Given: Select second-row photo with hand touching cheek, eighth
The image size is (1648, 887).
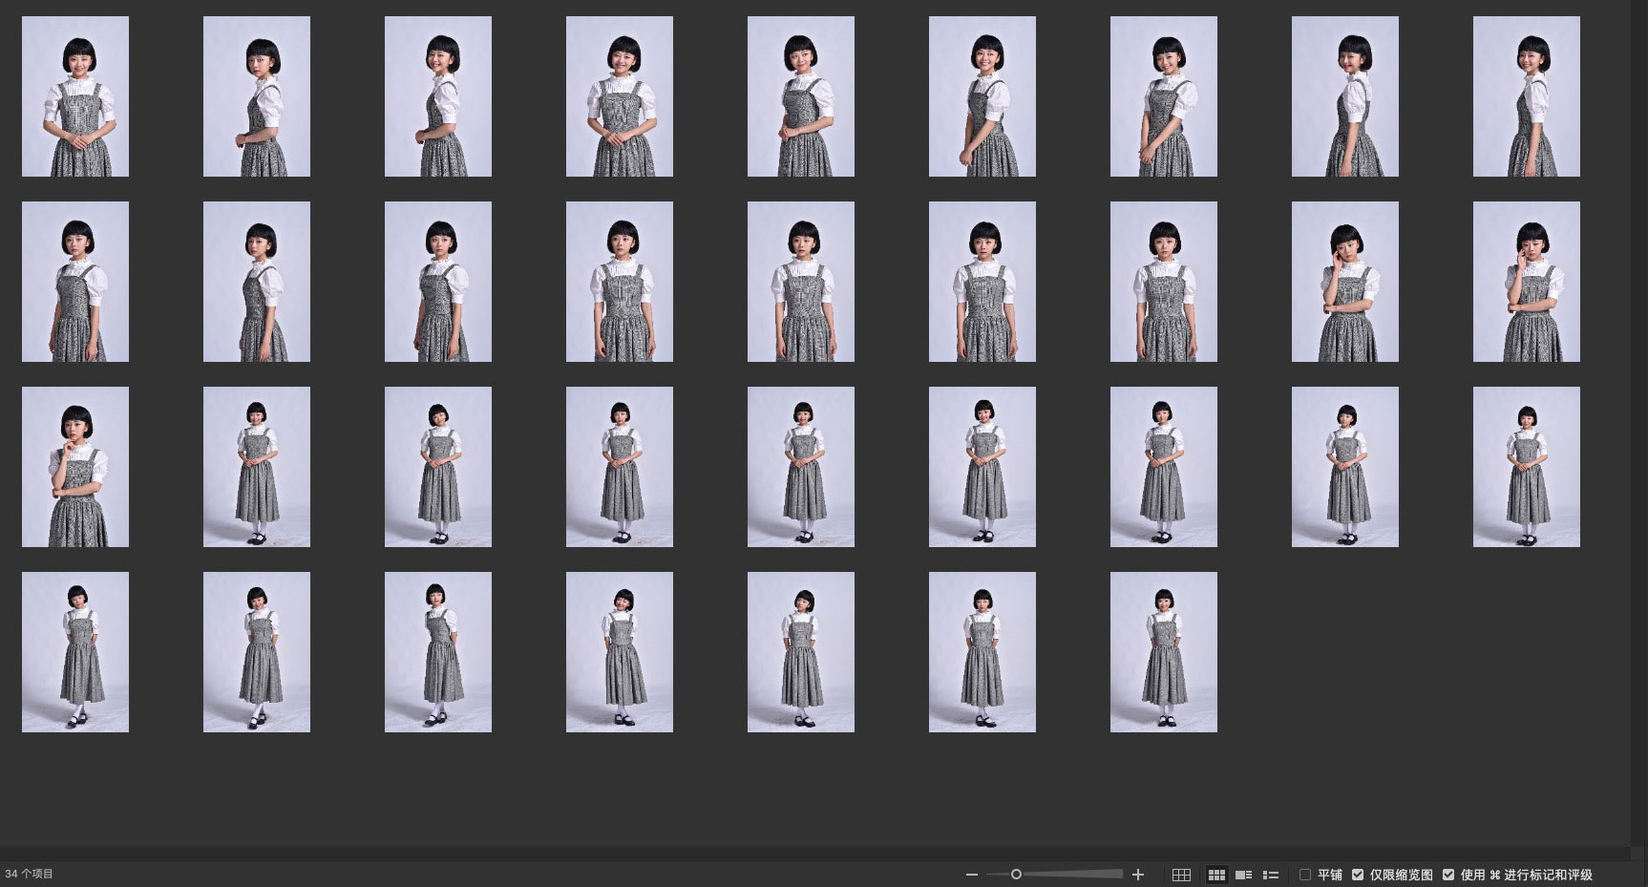Looking at the screenshot, I should [1344, 282].
